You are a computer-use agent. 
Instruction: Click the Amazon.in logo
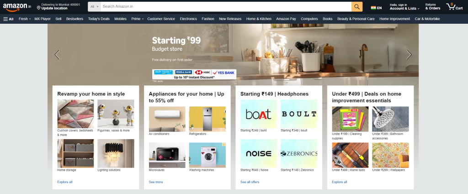coord(17,7)
